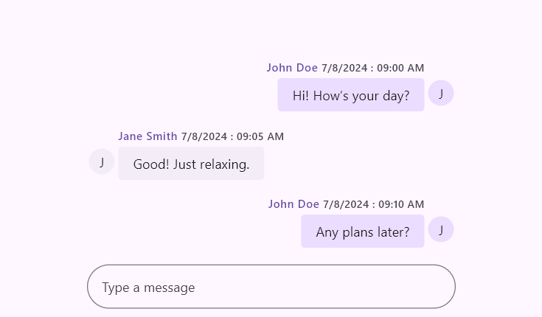Click John Doe's avatar beside the first message
Screen dimensions: 542x317
(441, 93)
